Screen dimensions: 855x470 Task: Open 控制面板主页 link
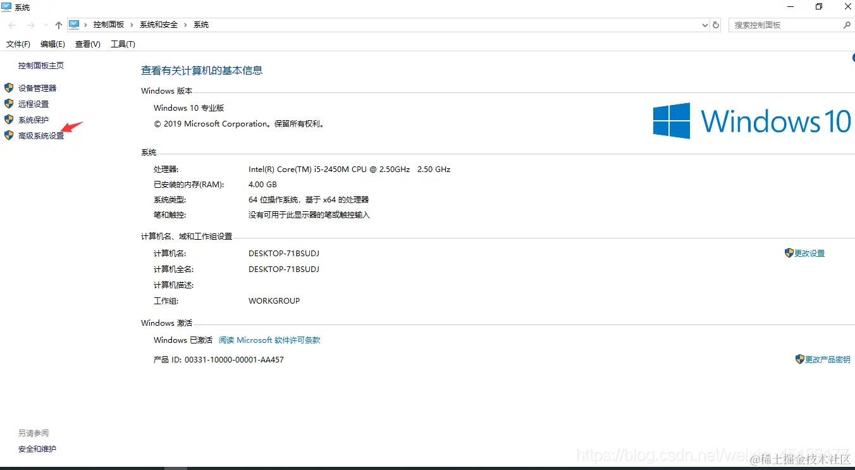41,66
